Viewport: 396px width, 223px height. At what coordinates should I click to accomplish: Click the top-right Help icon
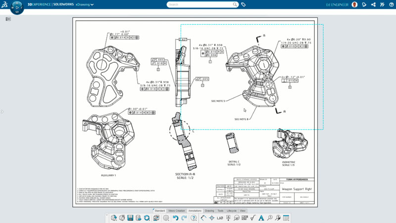[x=391, y=4]
